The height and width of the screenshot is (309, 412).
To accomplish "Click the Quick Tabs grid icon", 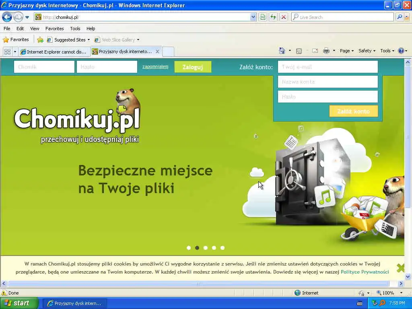I will [x=7, y=52].
